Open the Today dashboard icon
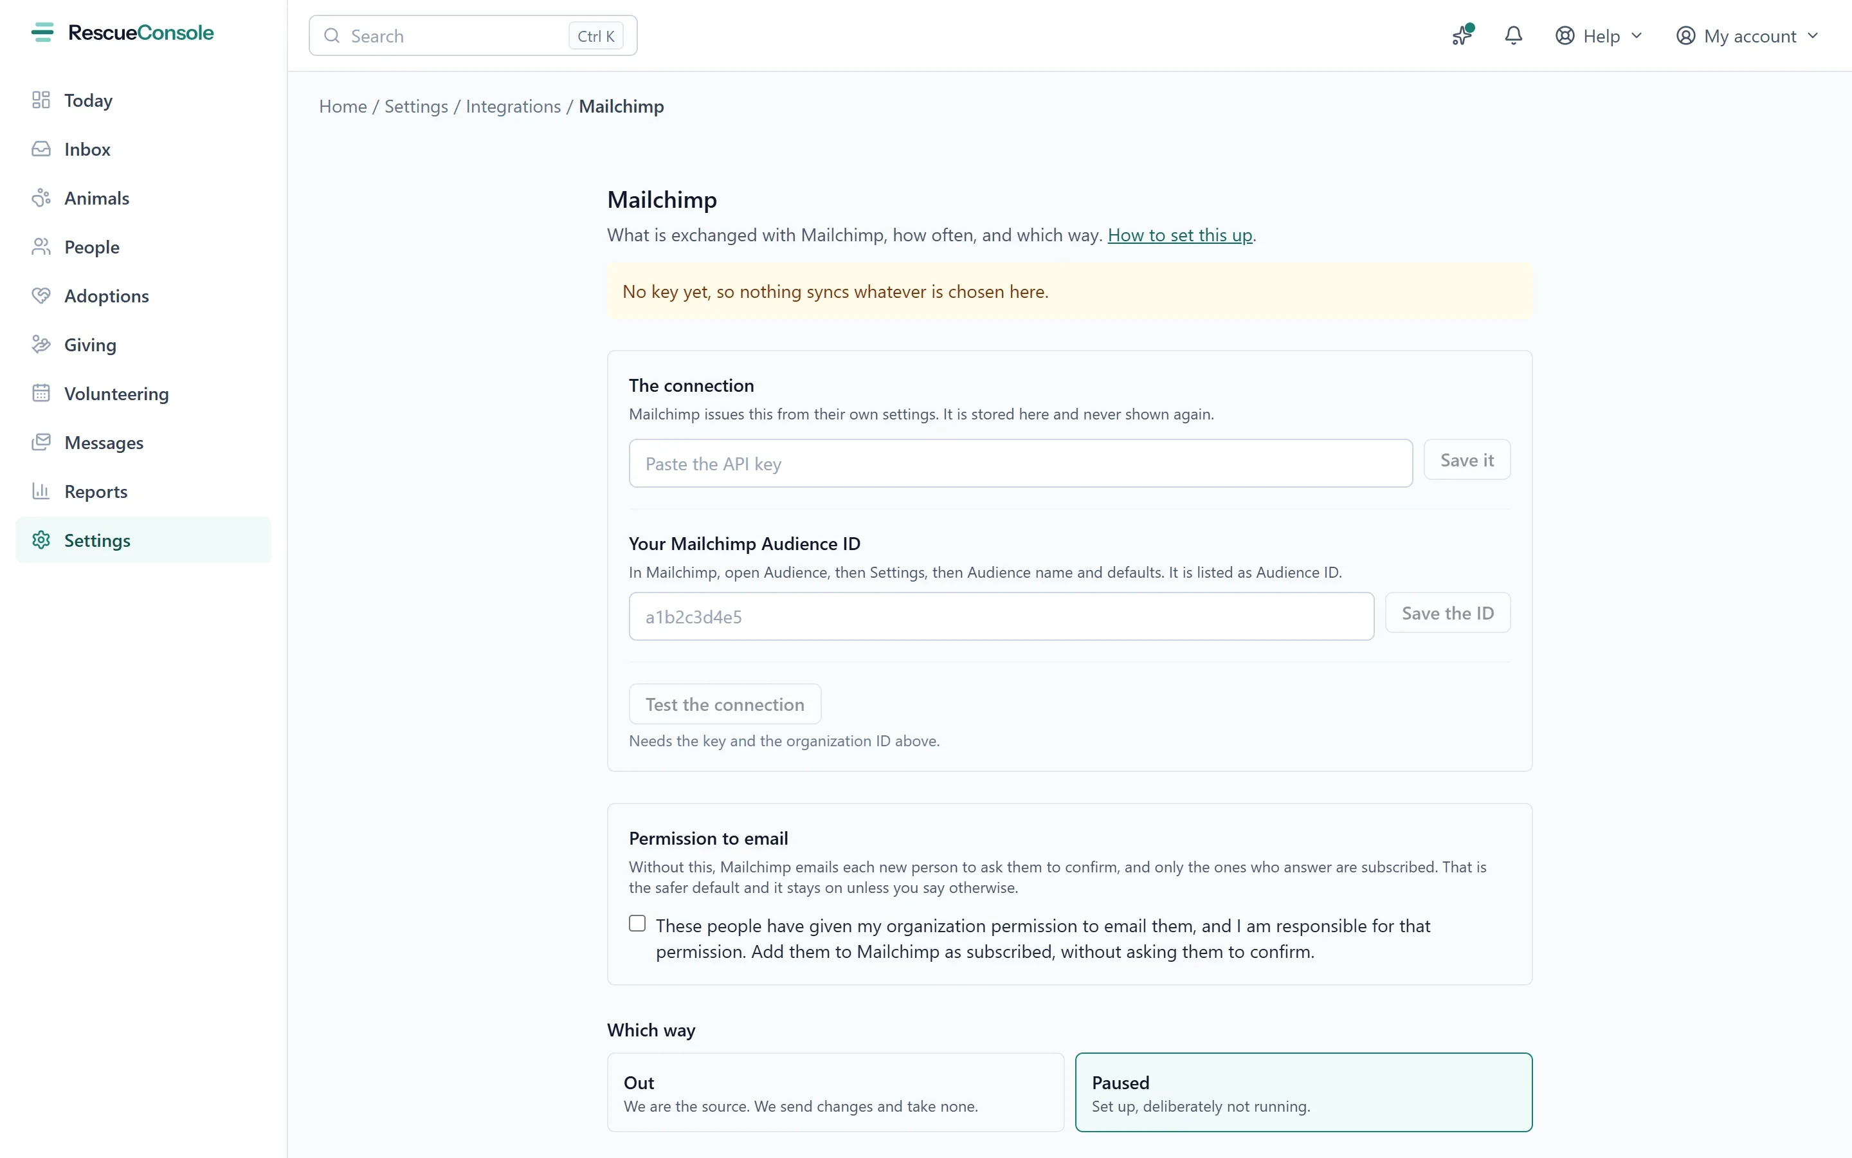Image resolution: width=1852 pixels, height=1158 pixels. click(41, 100)
